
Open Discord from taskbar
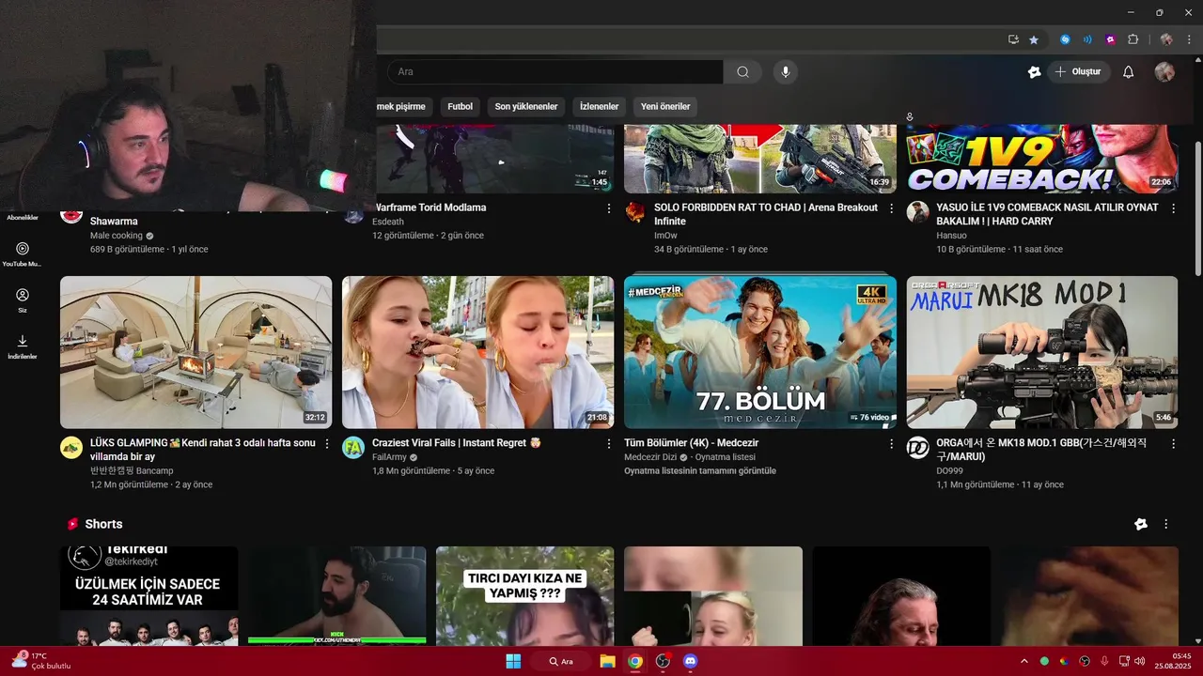point(691,661)
